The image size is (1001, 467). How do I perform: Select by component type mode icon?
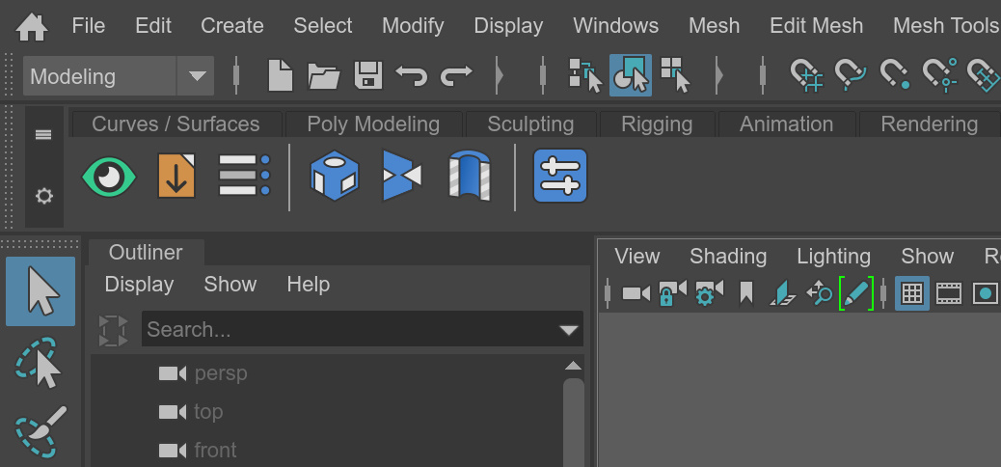675,75
